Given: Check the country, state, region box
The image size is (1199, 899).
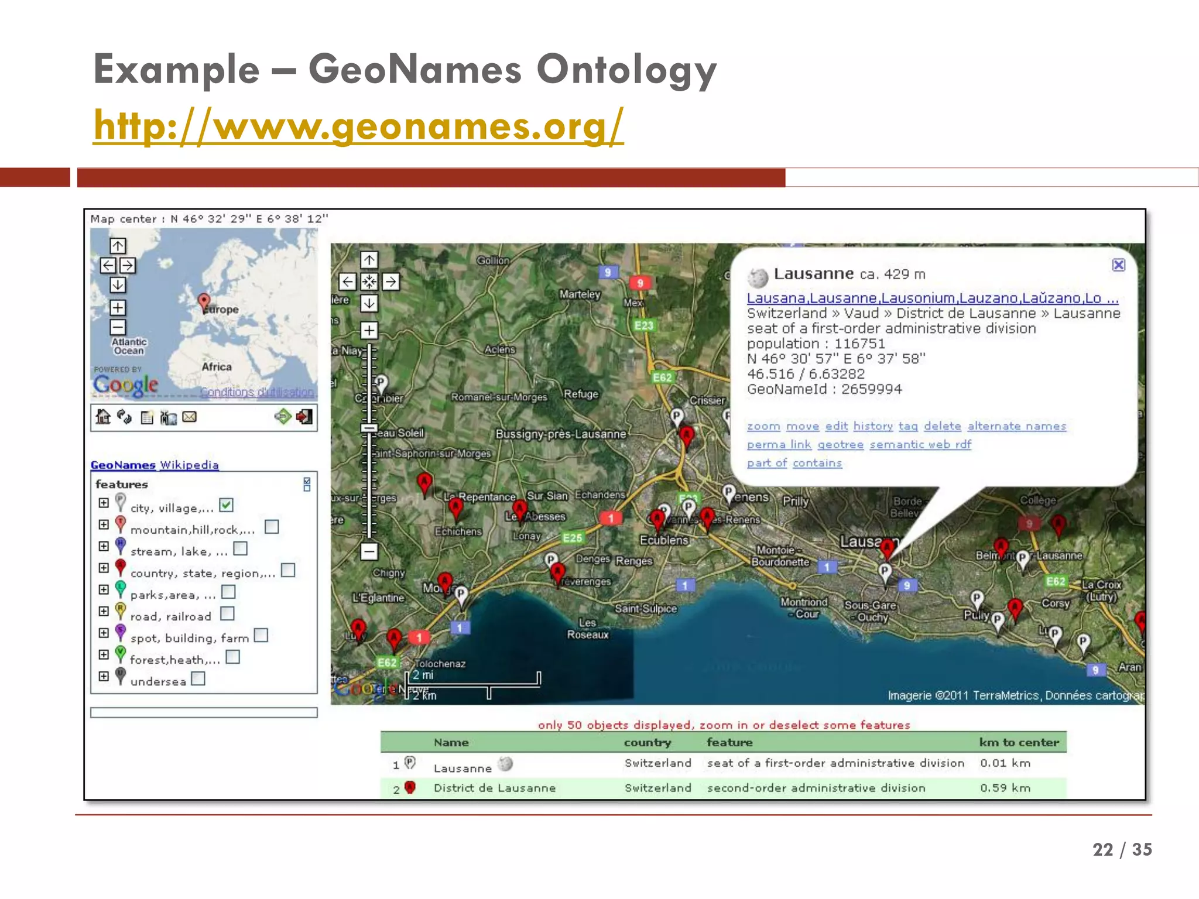Looking at the screenshot, I should [288, 570].
